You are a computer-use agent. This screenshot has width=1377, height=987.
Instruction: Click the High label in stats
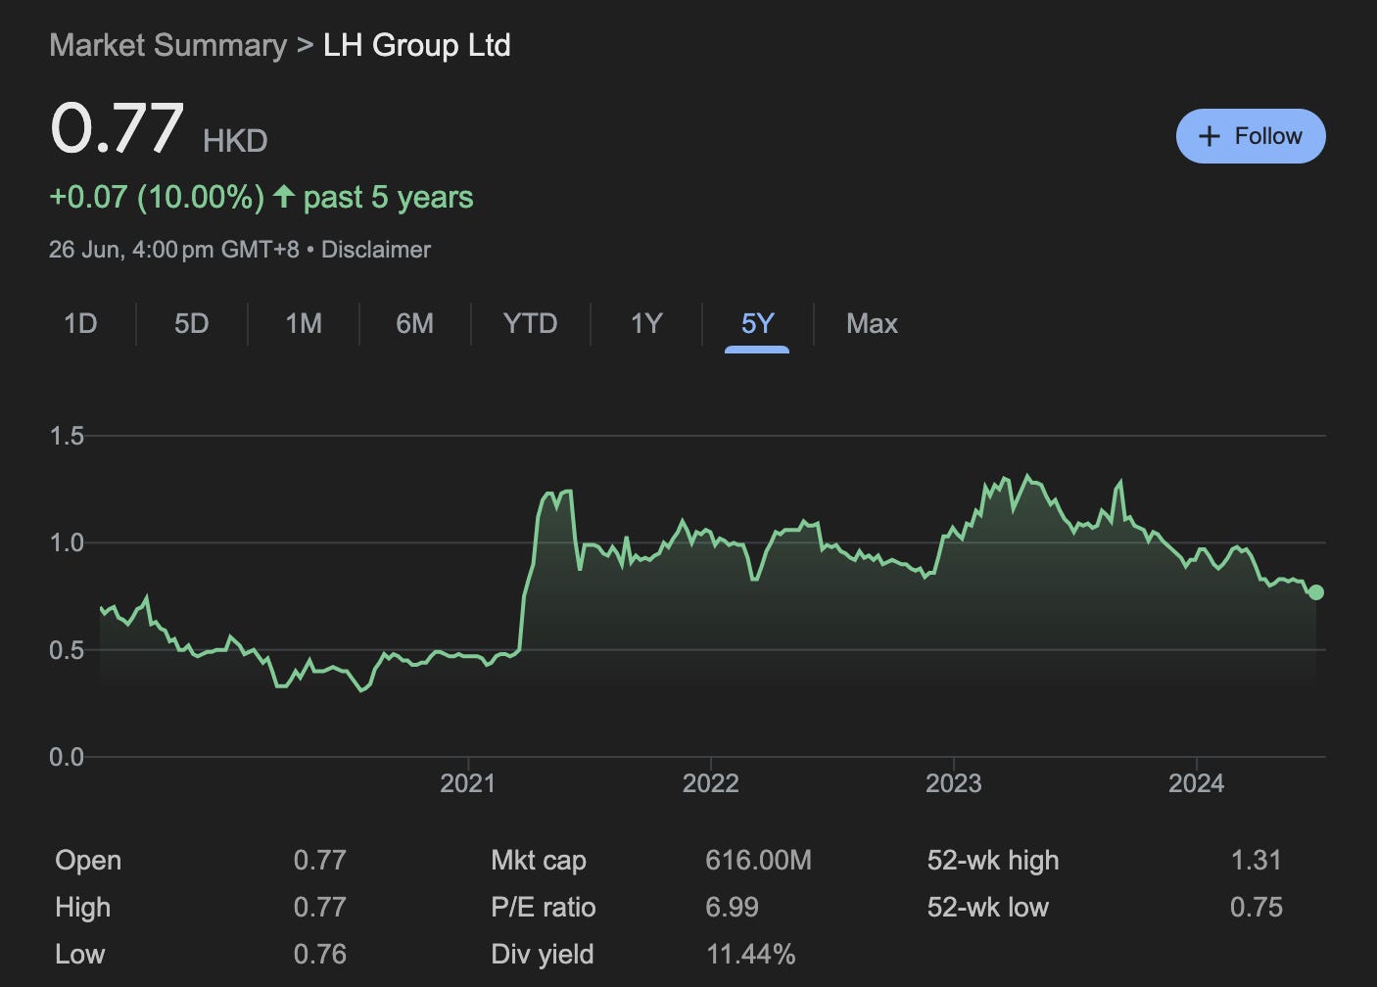tap(82, 908)
